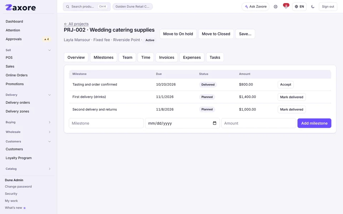Click Move to On hold button

tap(178, 34)
